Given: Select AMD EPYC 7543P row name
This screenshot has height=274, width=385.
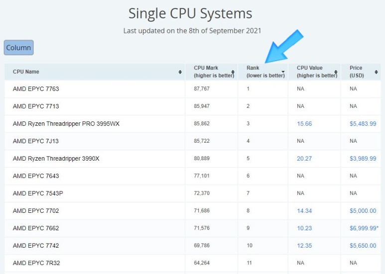Looking at the screenshot, I should tap(38, 193).
